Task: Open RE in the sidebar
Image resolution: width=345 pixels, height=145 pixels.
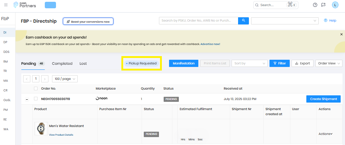Action: (x=5, y=119)
